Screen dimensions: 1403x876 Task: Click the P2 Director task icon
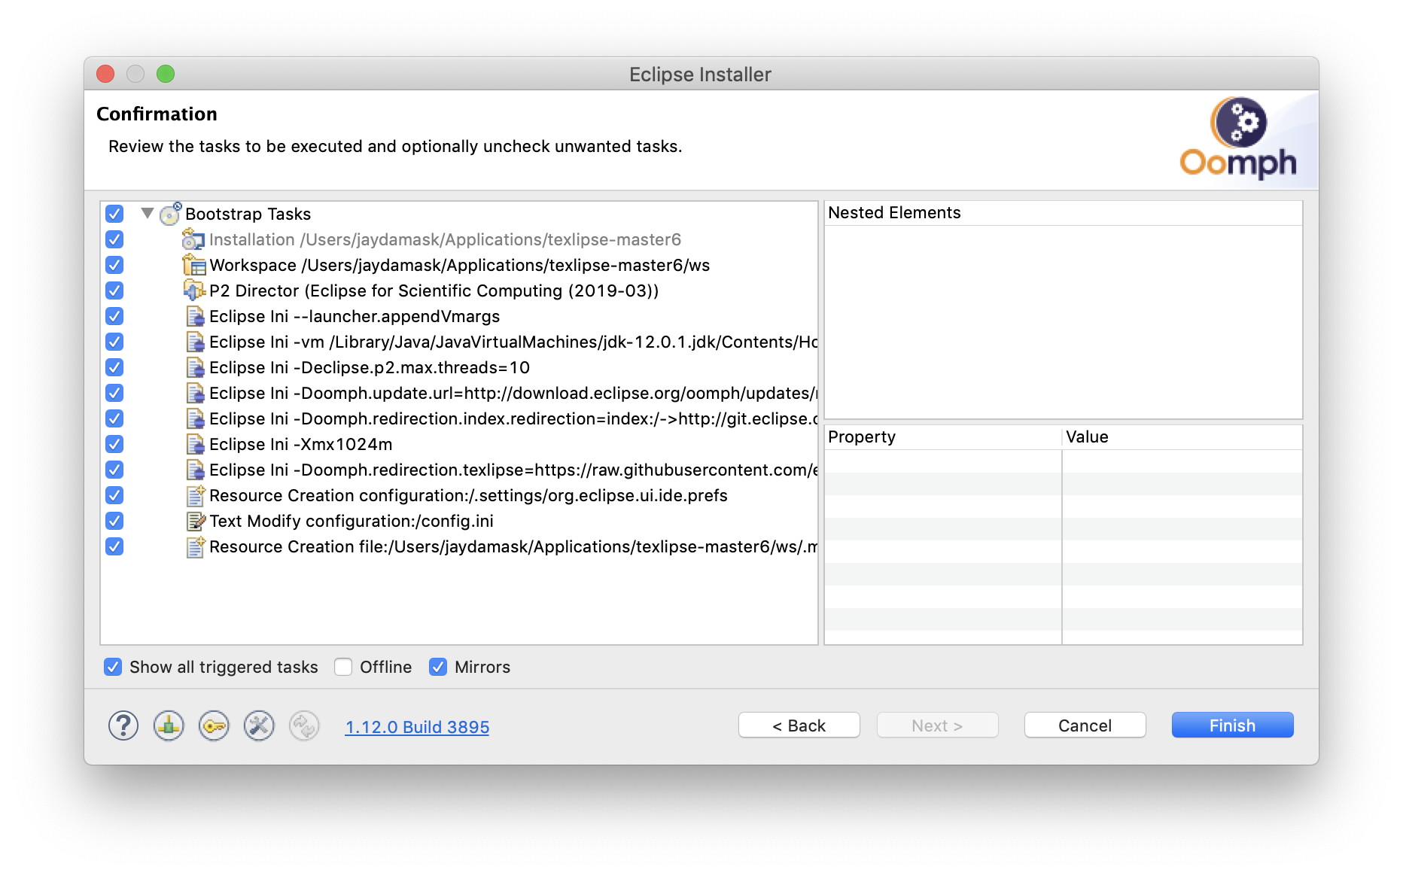pos(193,290)
